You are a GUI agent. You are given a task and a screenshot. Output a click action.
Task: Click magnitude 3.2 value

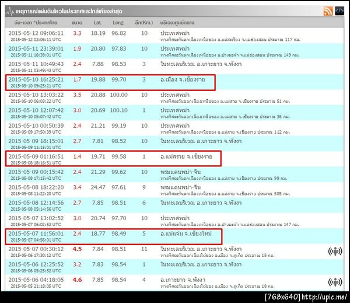click(x=77, y=264)
